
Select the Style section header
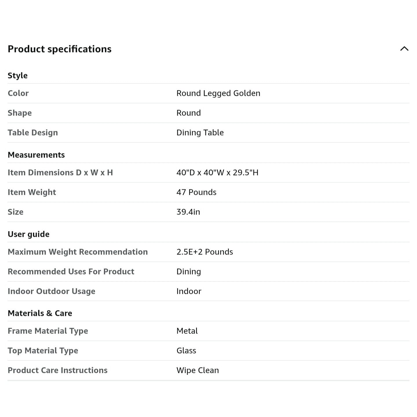pyautogui.click(x=18, y=76)
